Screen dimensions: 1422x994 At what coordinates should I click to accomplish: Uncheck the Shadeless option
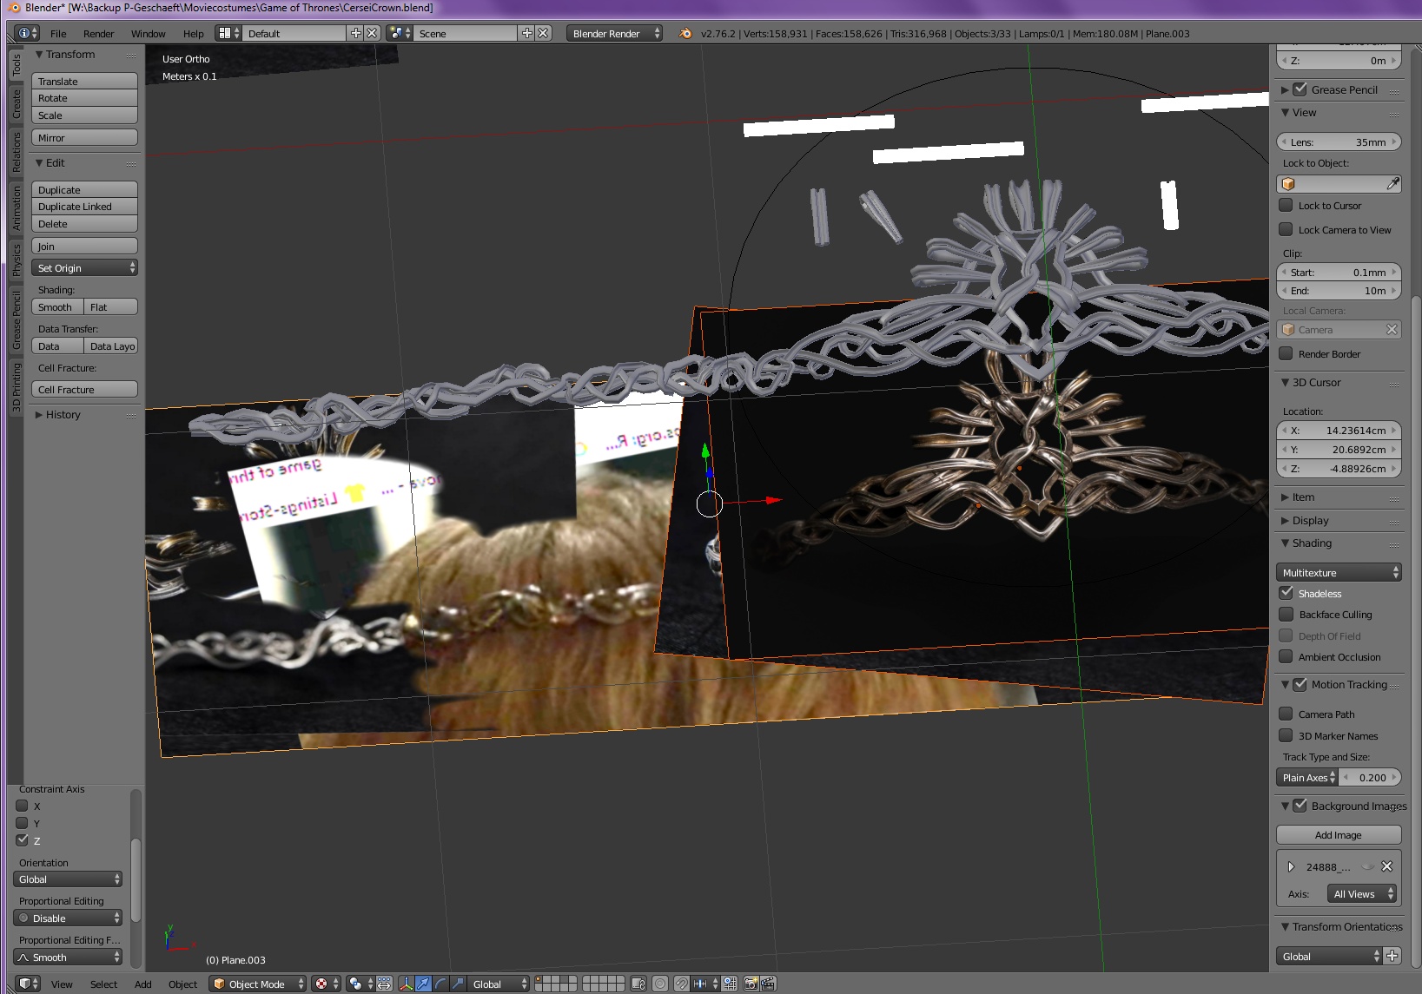1286,594
